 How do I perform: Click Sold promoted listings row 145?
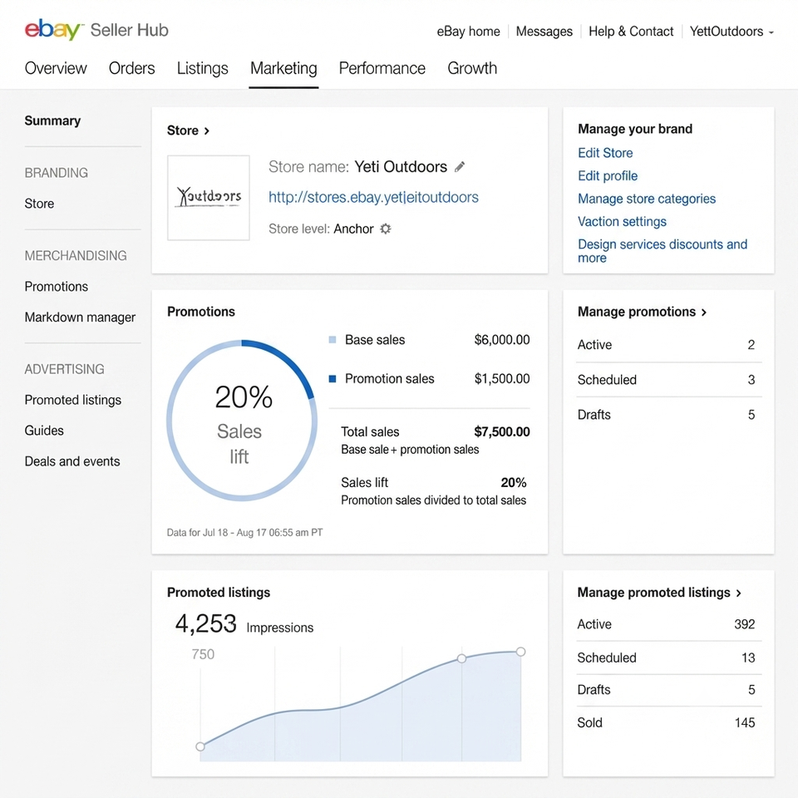pyautogui.click(x=668, y=722)
